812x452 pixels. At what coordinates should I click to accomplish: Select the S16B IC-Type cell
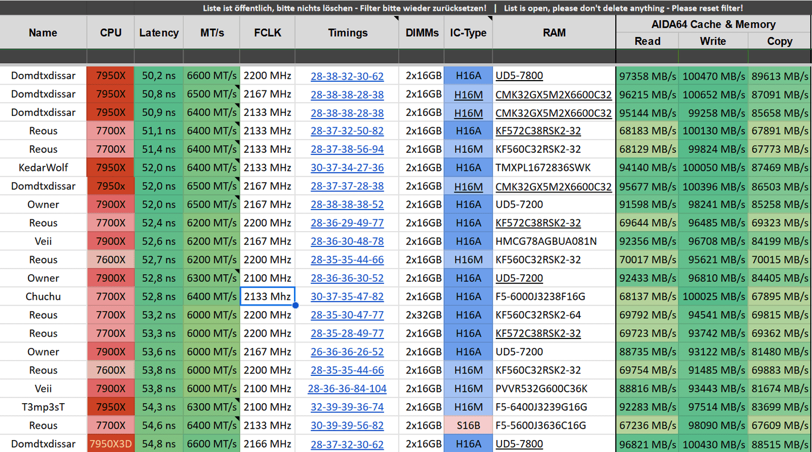[x=468, y=425]
